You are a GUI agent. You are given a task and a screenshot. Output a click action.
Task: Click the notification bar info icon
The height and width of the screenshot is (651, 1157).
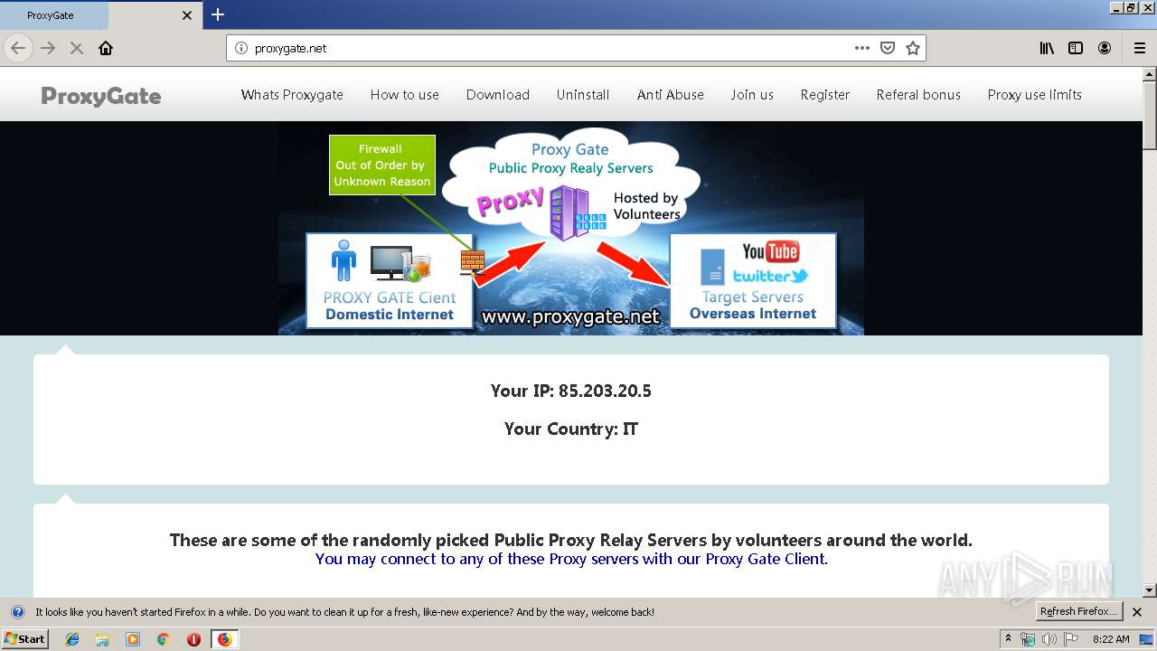[x=17, y=612]
